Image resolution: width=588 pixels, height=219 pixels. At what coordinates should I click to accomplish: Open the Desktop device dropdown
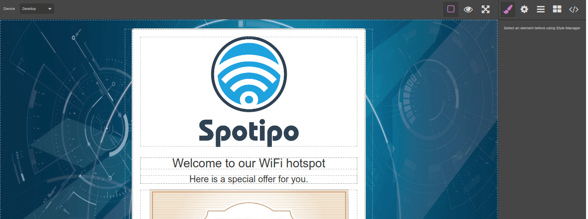[37, 8]
